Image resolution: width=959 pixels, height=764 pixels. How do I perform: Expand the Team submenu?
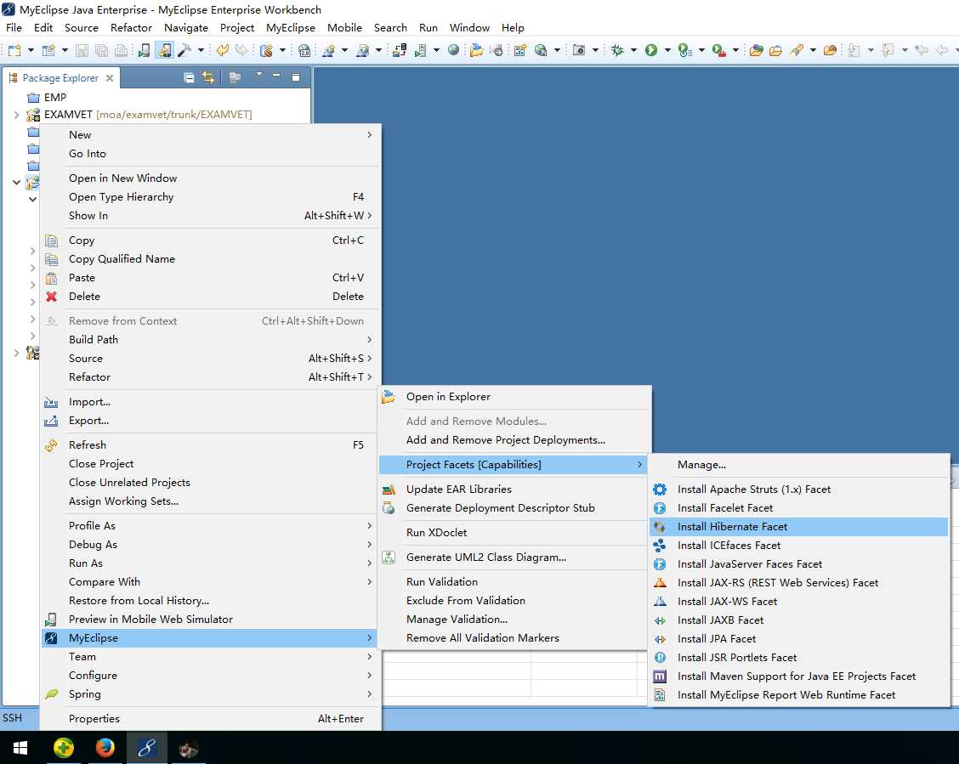tap(369, 657)
